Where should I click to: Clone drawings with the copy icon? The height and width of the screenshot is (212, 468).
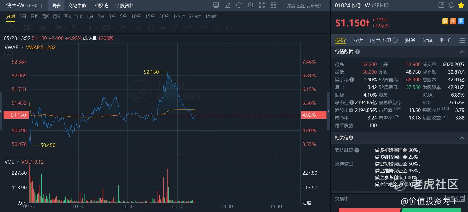tap(188, 27)
